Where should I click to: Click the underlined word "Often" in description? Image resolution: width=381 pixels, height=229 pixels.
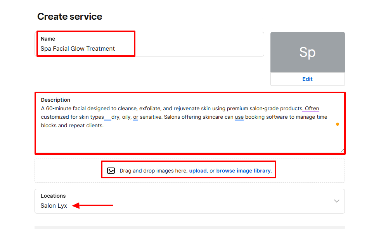tap(312, 108)
